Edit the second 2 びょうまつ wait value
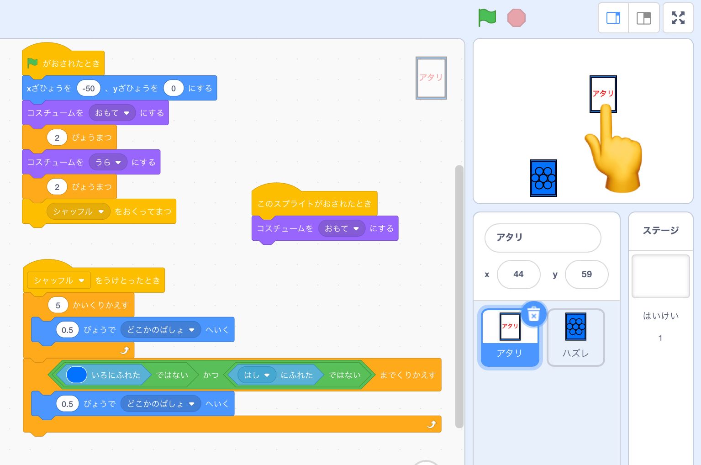 click(x=57, y=187)
